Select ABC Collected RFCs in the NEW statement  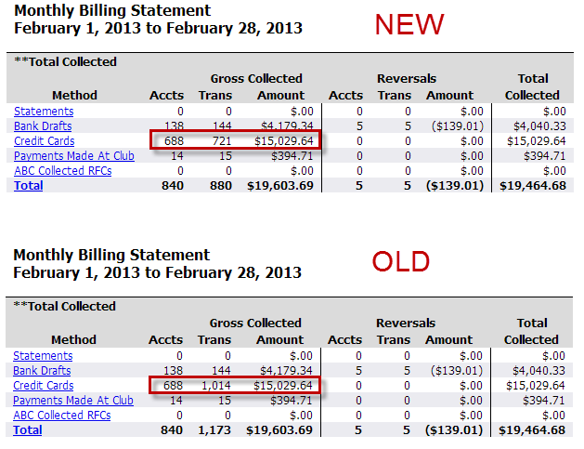pos(64,171)
